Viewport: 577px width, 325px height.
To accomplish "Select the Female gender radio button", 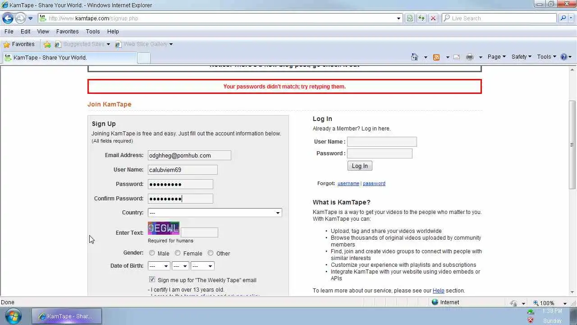I will [178, 253].
